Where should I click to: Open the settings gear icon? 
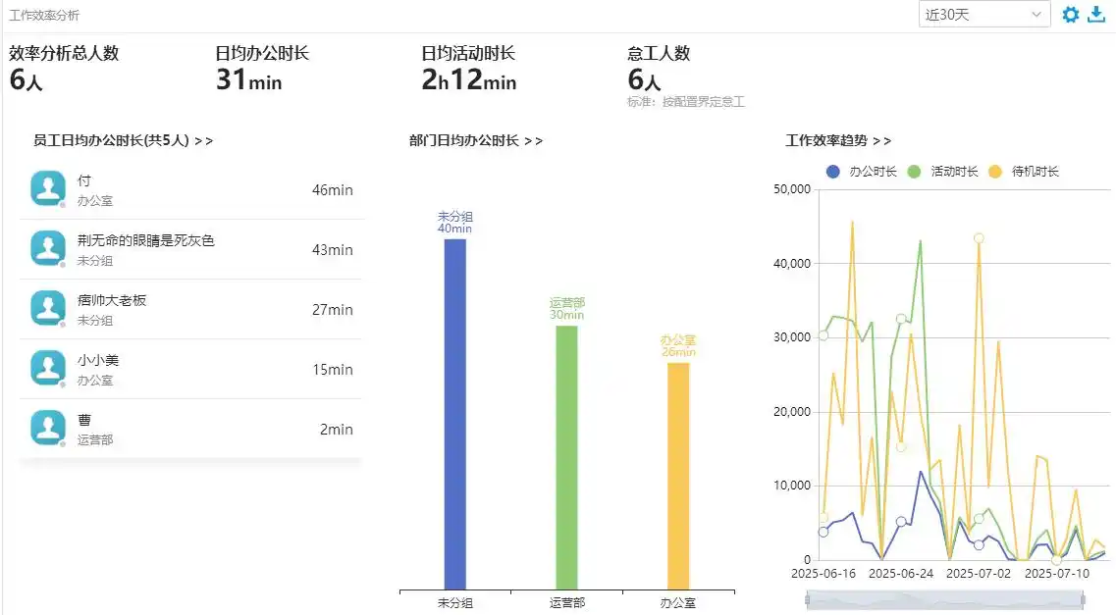click(1070, 14)
